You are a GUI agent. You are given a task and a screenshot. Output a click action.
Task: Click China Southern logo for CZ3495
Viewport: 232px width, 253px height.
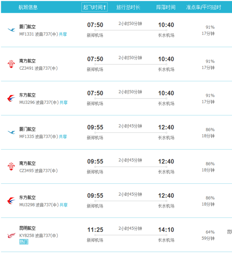pos(11,167)
